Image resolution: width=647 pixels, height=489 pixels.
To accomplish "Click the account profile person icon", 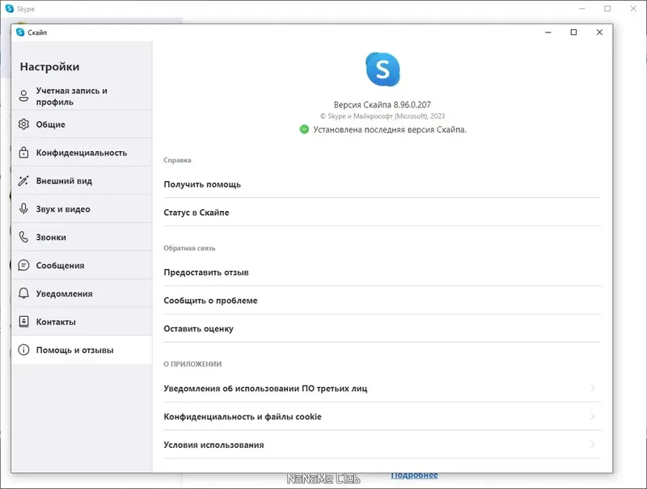I will [24, 96].
